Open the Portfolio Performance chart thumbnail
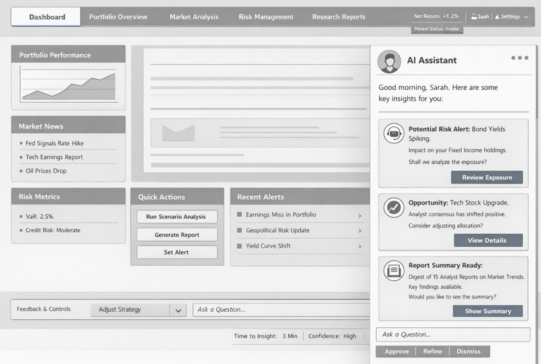This screenshot has height=364, width=541. tap(68, 84)
